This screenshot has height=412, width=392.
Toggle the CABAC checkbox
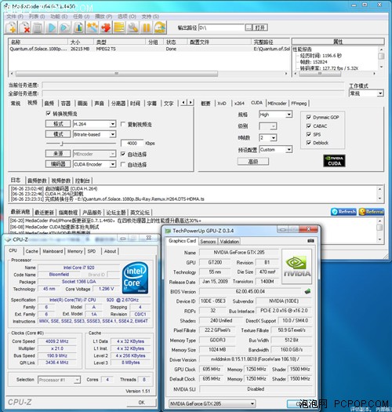[x=309, y=126]
